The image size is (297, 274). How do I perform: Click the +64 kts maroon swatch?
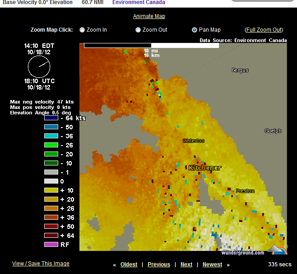click(x=51, y=236)
